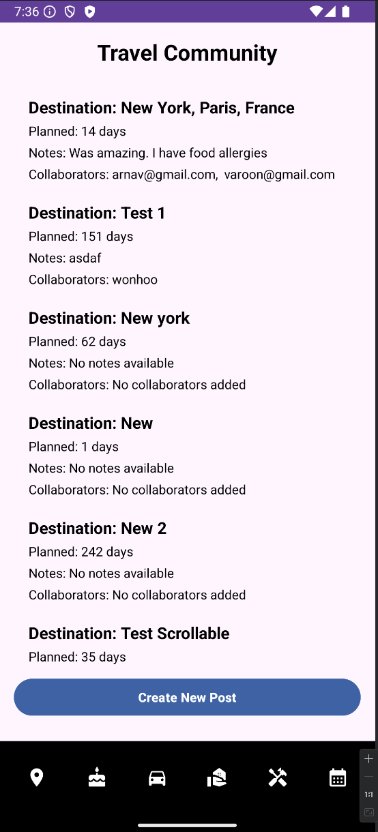Open the location pin tab

click(37, 777)
